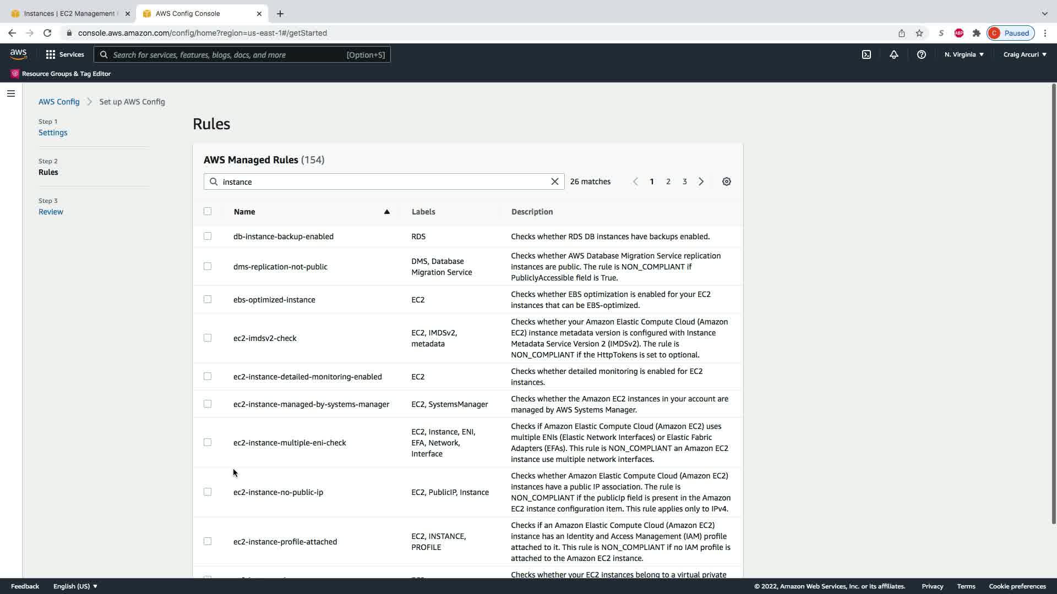Open Step 1 Settings link
The image size is (1057, 594).
tap(53, 133)
